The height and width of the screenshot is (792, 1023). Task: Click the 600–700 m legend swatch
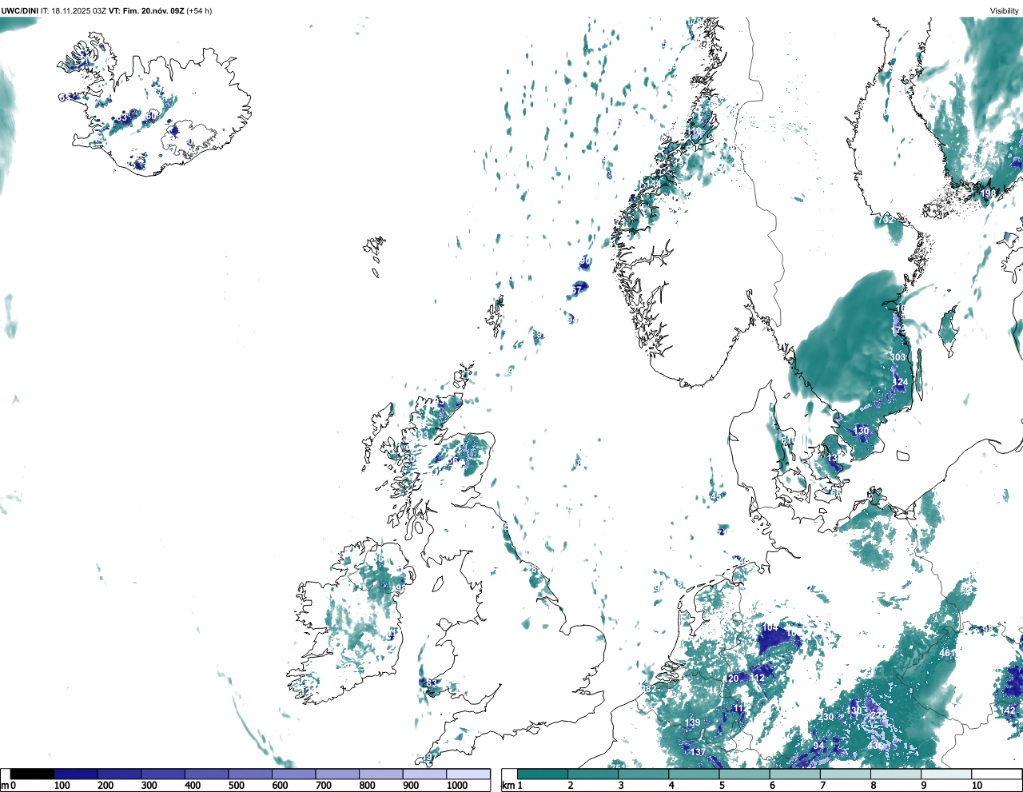click(x=293, y=774)
